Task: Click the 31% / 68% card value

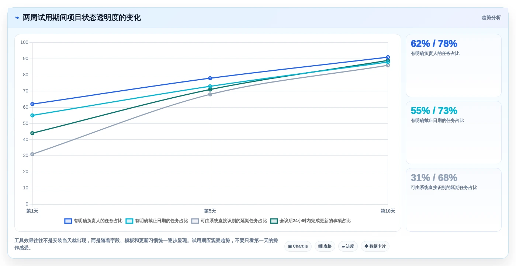Action: pyautogui.click(x=434, y=178)
